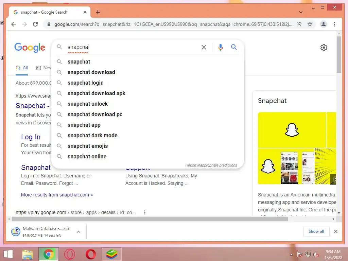The width and height of the screenshot is (348, 261).
Task: Choose suggestion 'snapchat download pc'
Action: 147,114
